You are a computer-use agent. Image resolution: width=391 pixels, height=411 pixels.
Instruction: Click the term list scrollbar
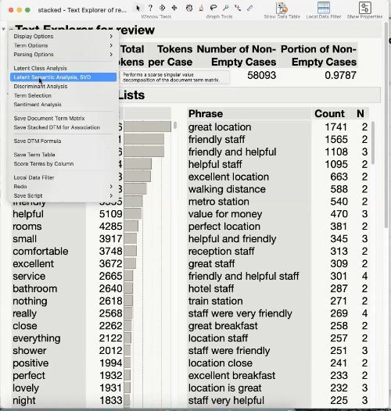pyautogui.click(x=175, y=125)
